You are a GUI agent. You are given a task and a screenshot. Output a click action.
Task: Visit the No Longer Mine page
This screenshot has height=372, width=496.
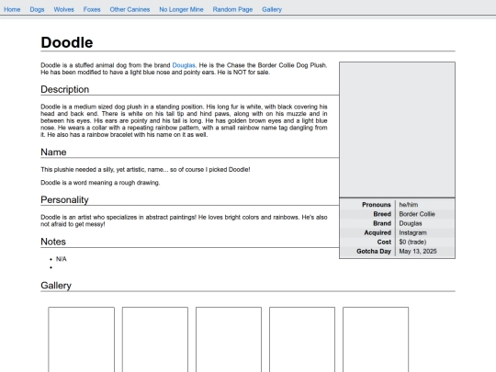(x=181, y=9)
